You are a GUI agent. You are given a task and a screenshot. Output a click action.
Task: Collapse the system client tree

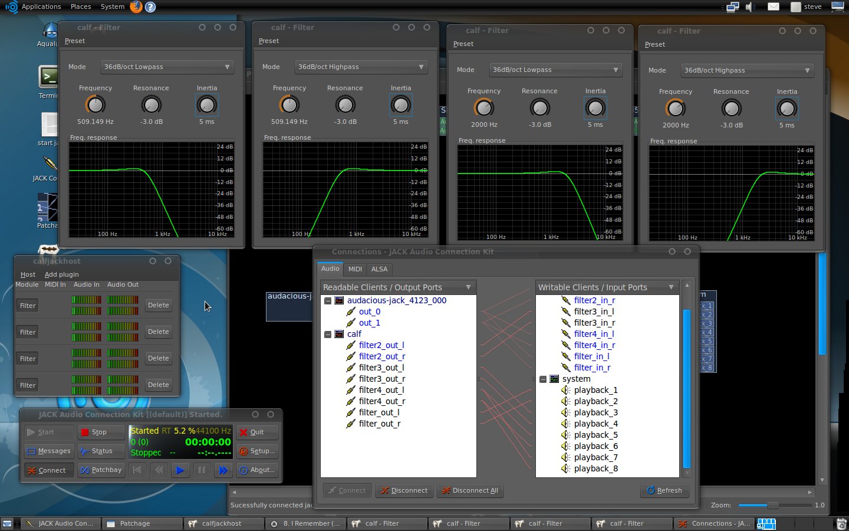[x=543, y=379]
